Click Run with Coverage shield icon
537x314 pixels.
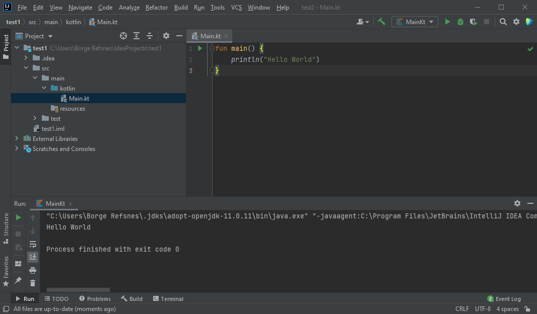[473, 22]
